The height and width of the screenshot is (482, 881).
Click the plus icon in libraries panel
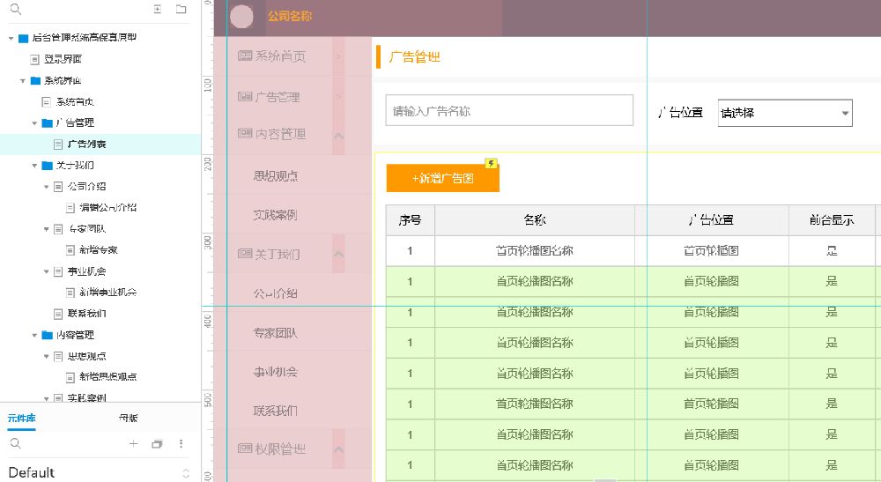tap(134, 444)
